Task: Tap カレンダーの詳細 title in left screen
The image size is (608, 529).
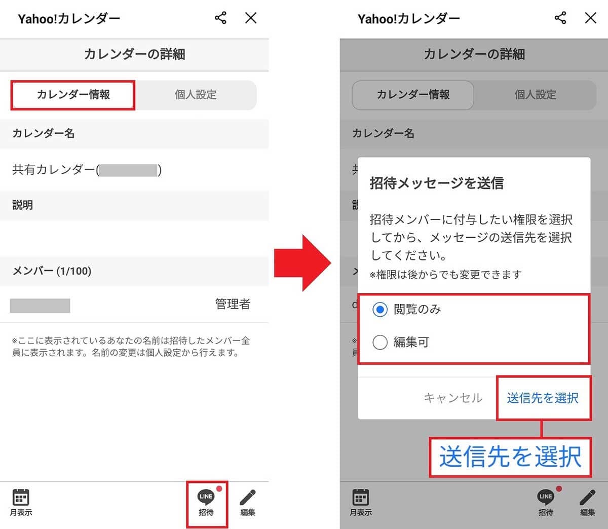Action: pyautogui.click(x=134, y=54)
